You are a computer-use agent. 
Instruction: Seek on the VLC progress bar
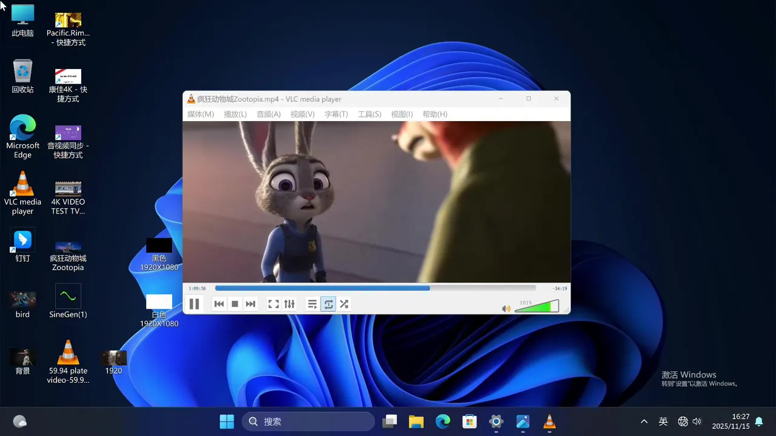(x=375, y=288)
